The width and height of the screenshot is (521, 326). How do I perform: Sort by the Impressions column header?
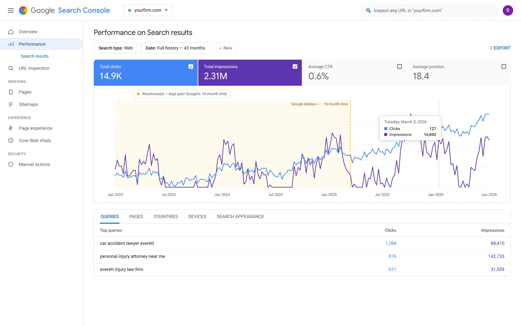coord(492,230)
